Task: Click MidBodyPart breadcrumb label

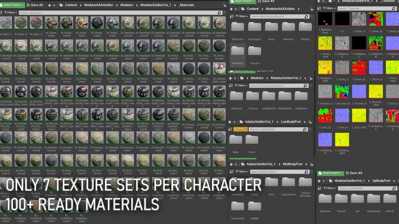Action: [293, 164]
